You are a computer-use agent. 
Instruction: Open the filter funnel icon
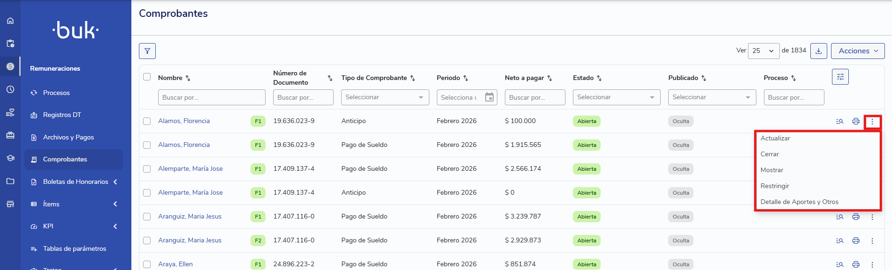147,51
